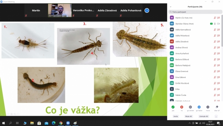Show hidden system tray icons chevron
This screenshot has height=126, width=223.
(190, 123)
